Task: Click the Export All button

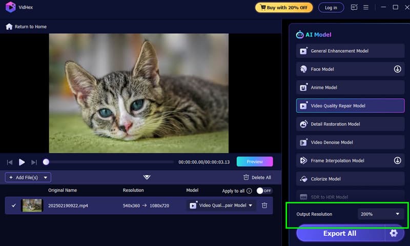Action: 339,233
